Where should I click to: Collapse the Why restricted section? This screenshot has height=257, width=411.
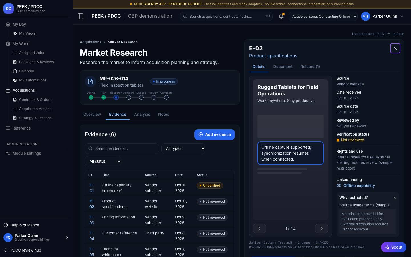coord(368,198)
